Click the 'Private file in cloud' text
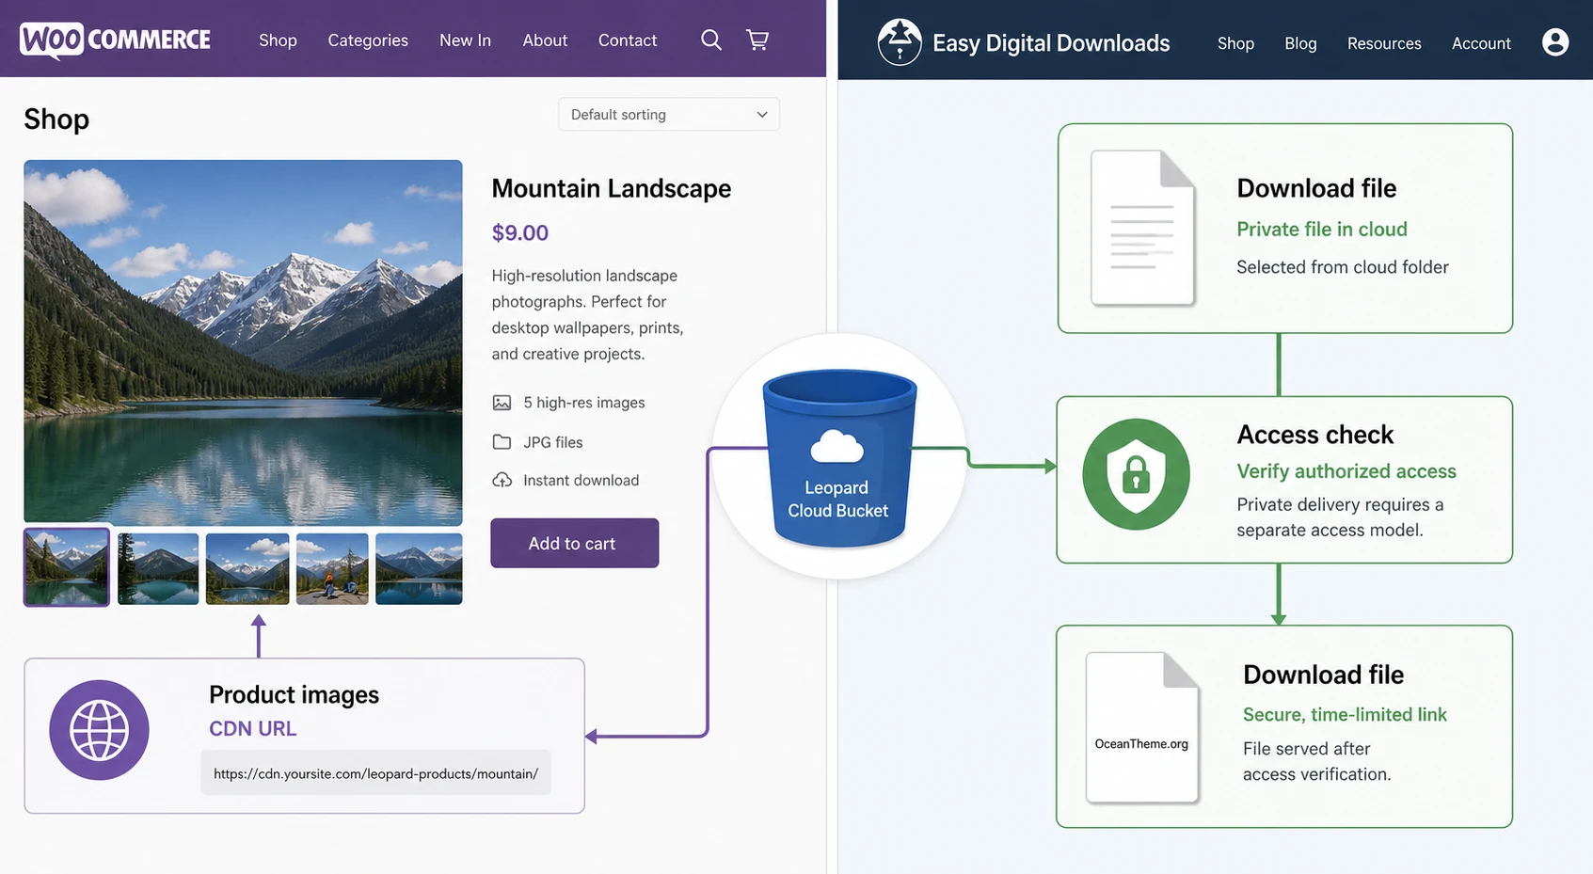 click(1321, 229)
